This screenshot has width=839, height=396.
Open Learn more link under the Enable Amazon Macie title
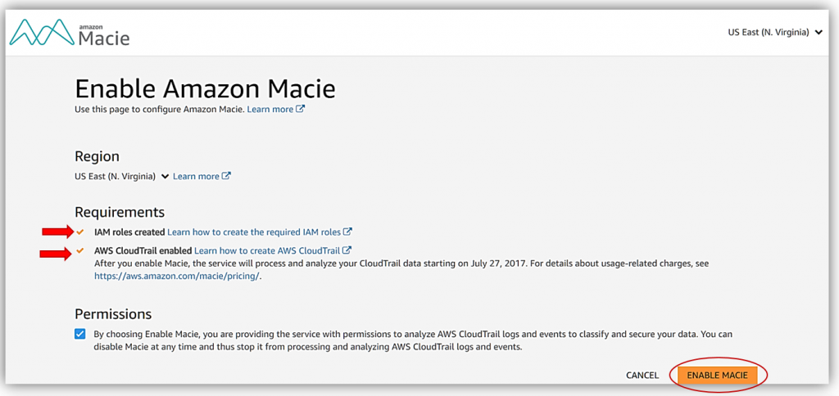(270, 109)
